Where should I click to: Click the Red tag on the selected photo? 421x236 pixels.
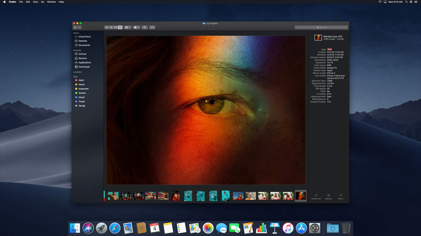(330, 49)
